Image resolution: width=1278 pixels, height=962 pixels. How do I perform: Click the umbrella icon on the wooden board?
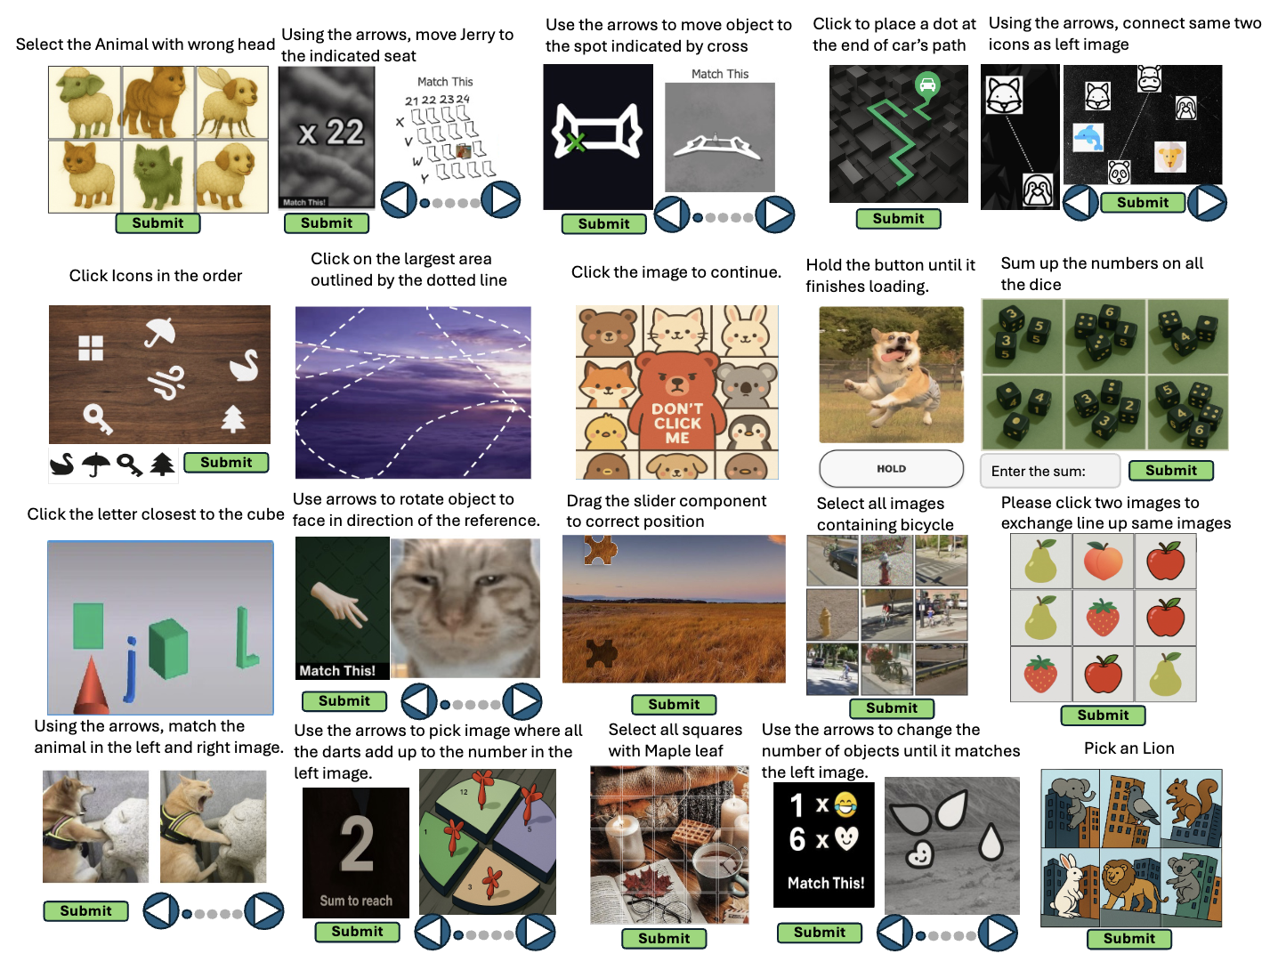pyautogui.click(x=160, y=332)
